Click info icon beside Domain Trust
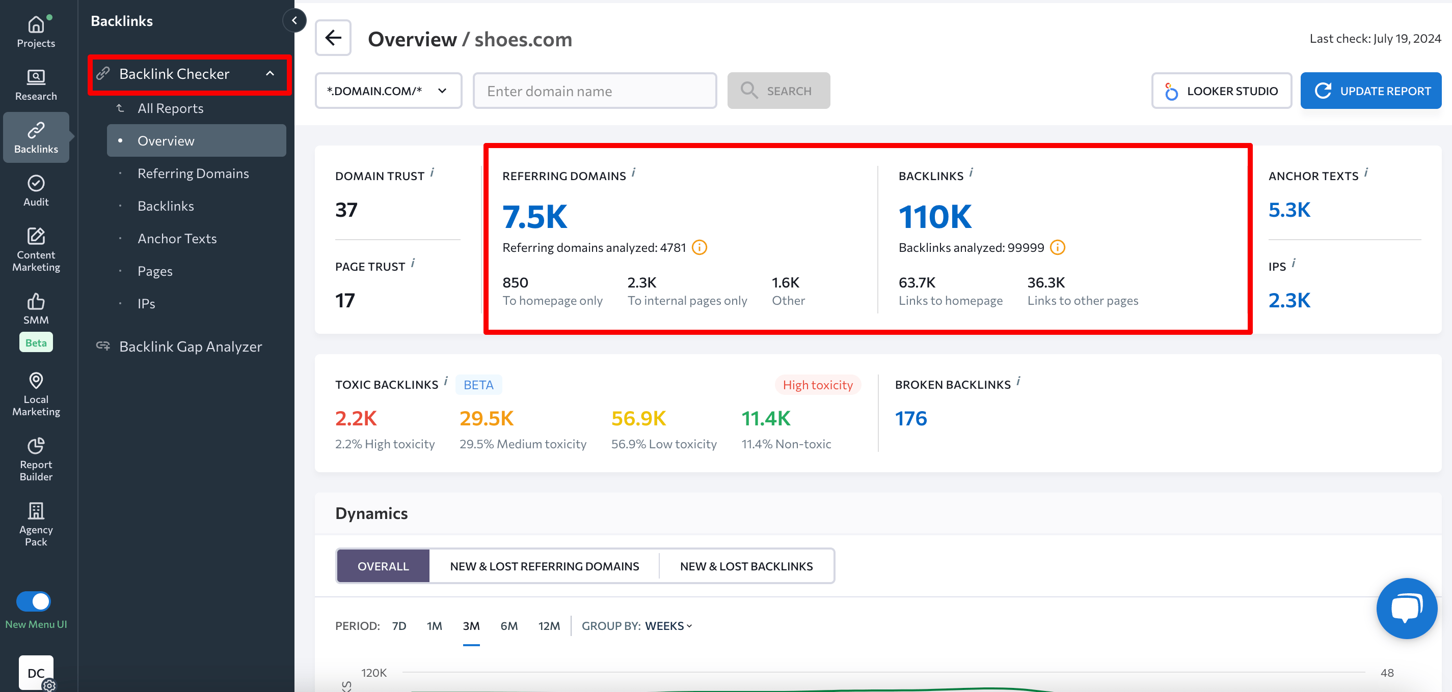 [x=433, y=172]
